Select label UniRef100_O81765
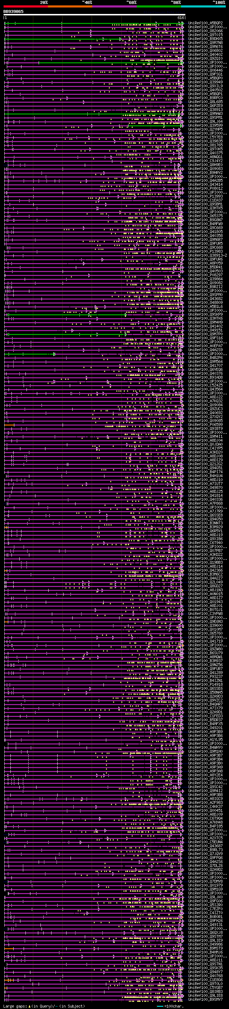Screen dimensions: 229x1009 [205, 145]
